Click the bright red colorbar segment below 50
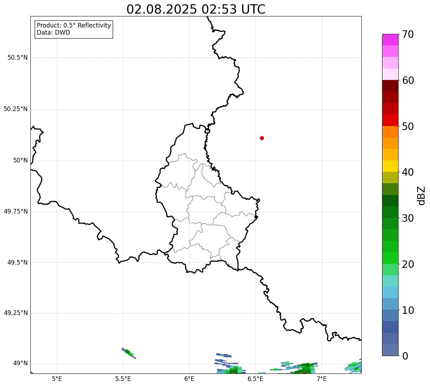This screenshot has height=386, width=430. [x=390, y=120]
